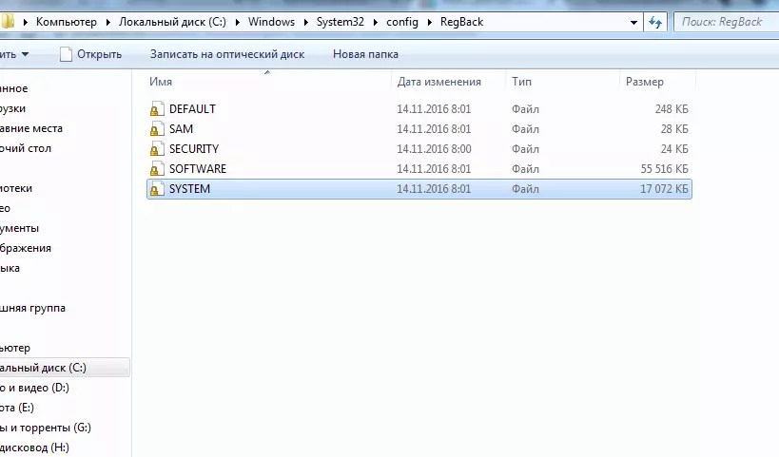Click the Новая папка button
The width and height of the screenshot is (779, 457).
[x=365, y=54]
